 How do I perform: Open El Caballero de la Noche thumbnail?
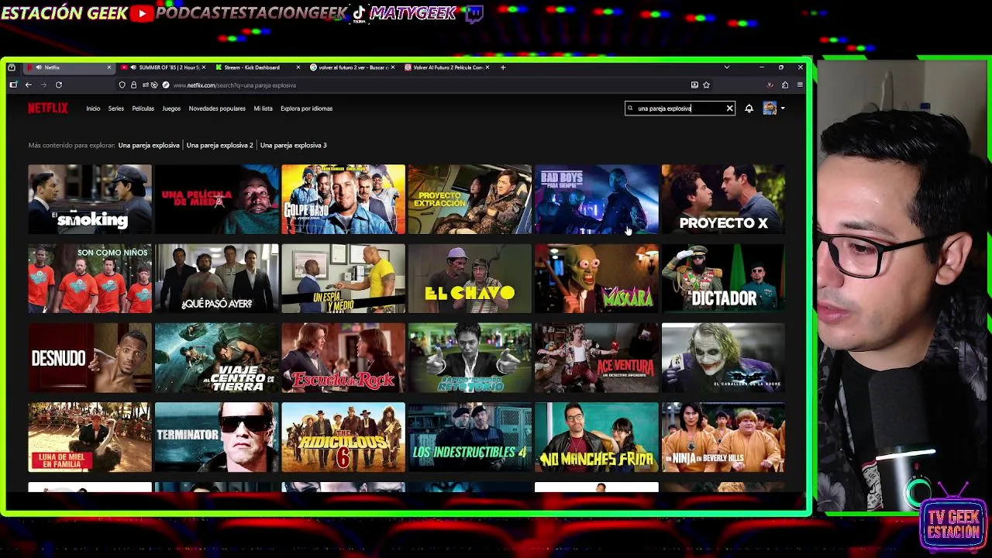(x=723, y=358)
